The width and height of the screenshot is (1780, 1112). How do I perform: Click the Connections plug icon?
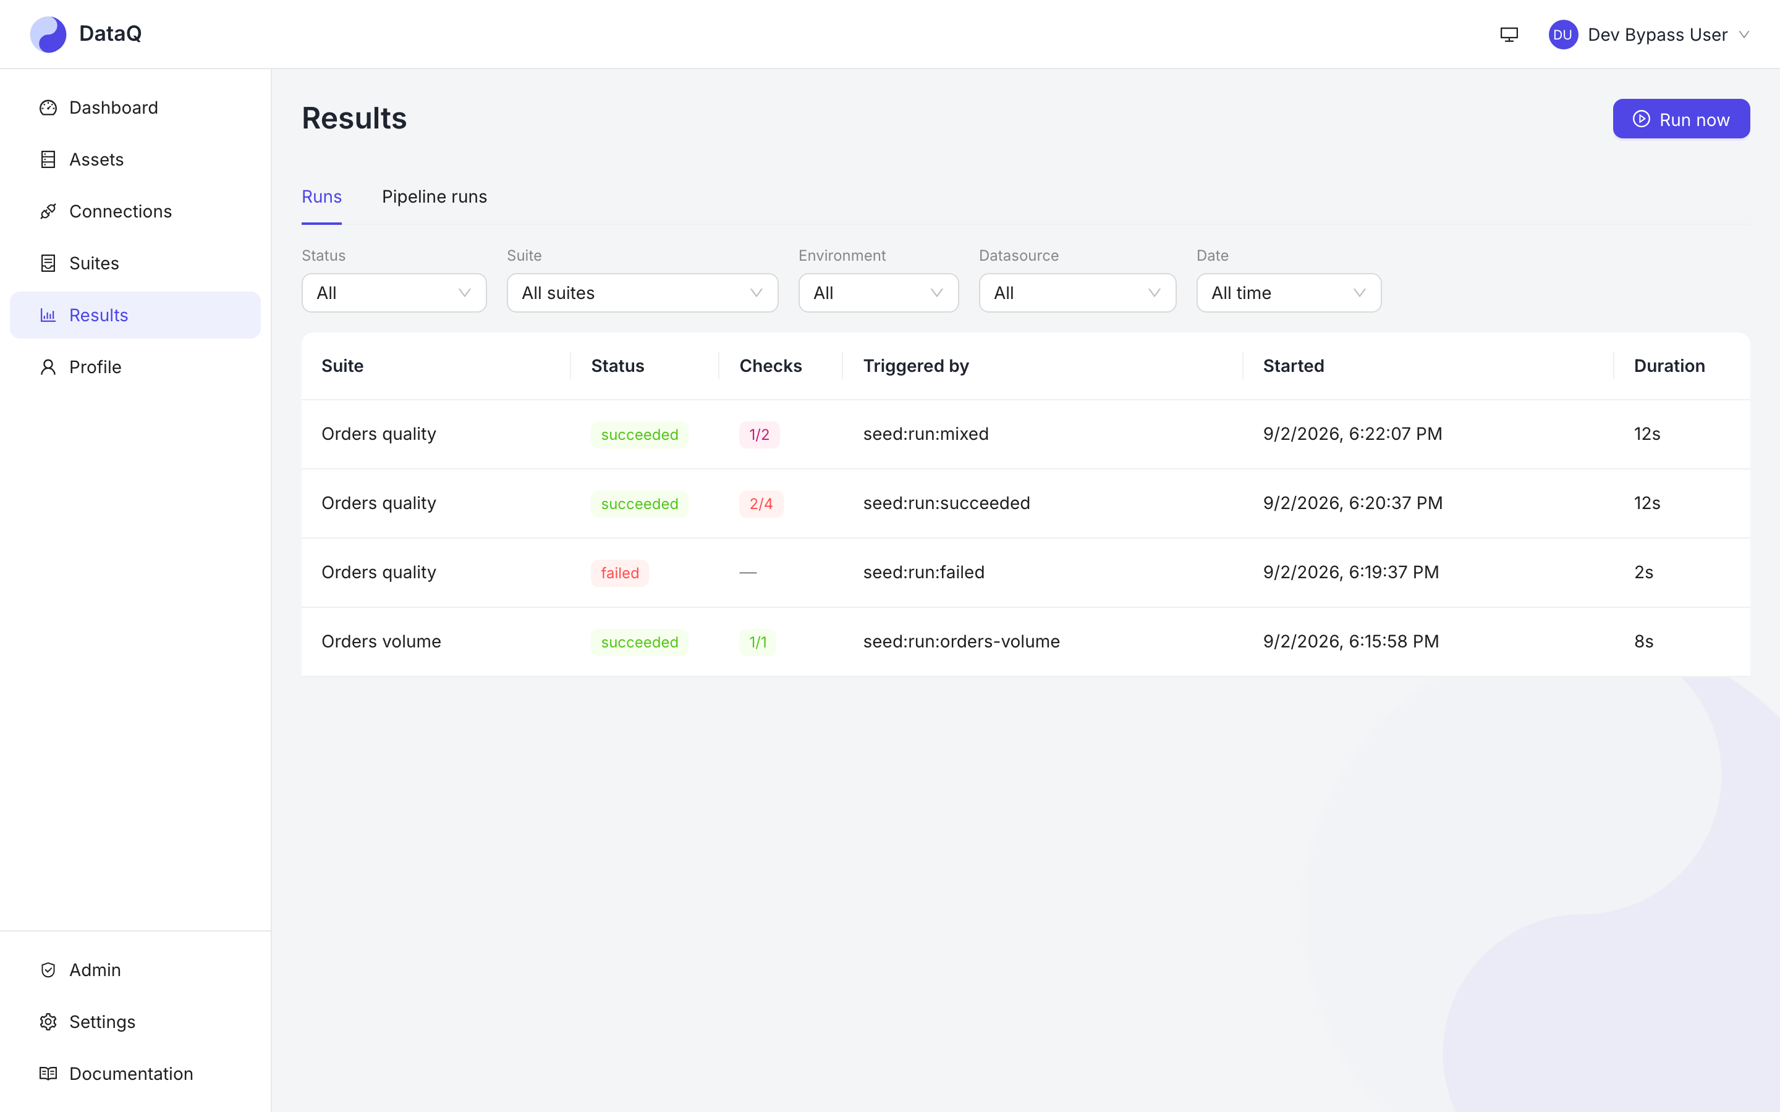coord(48,212)
